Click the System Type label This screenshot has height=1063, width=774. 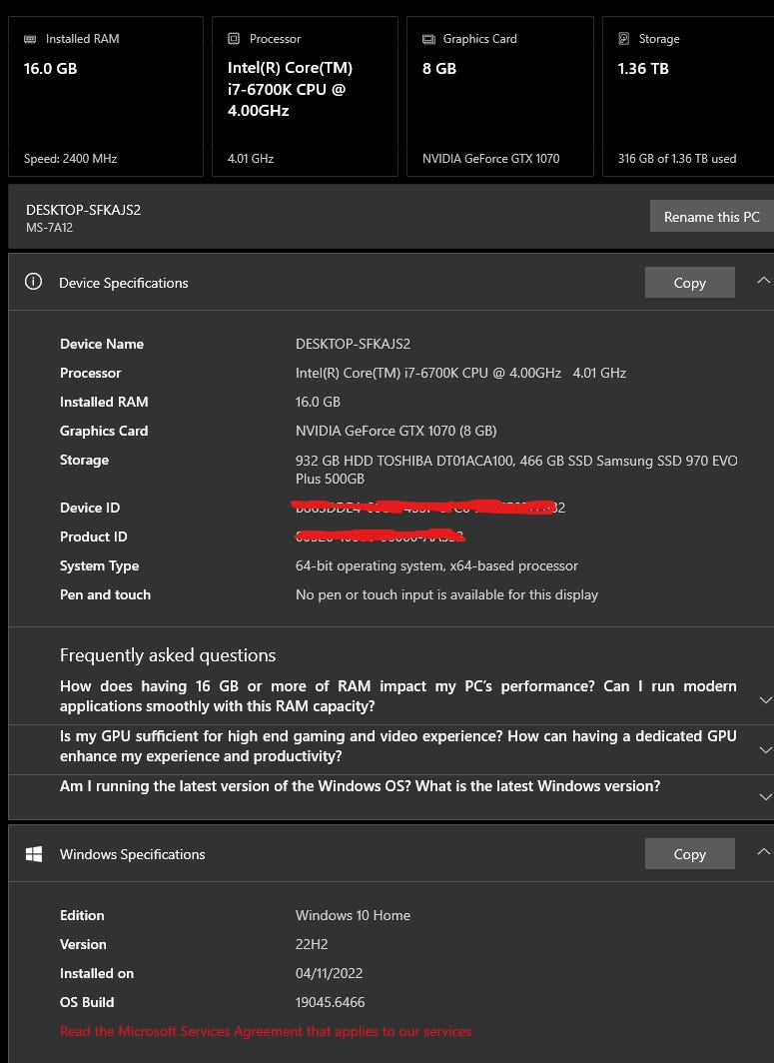click(99, 566)
